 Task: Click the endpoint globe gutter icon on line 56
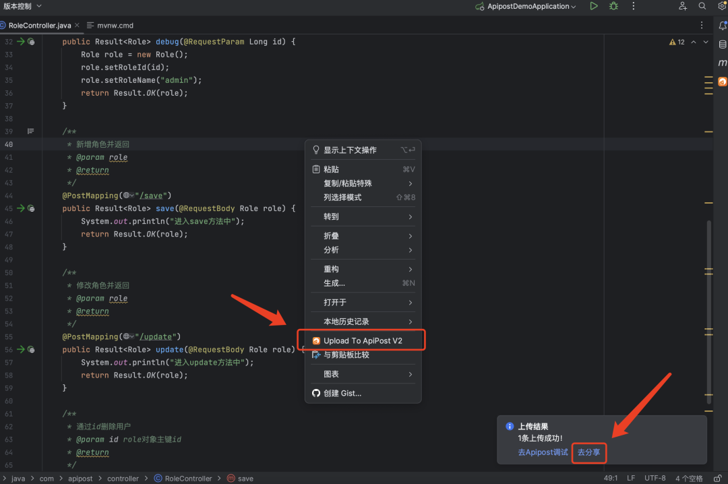point(31,350)
